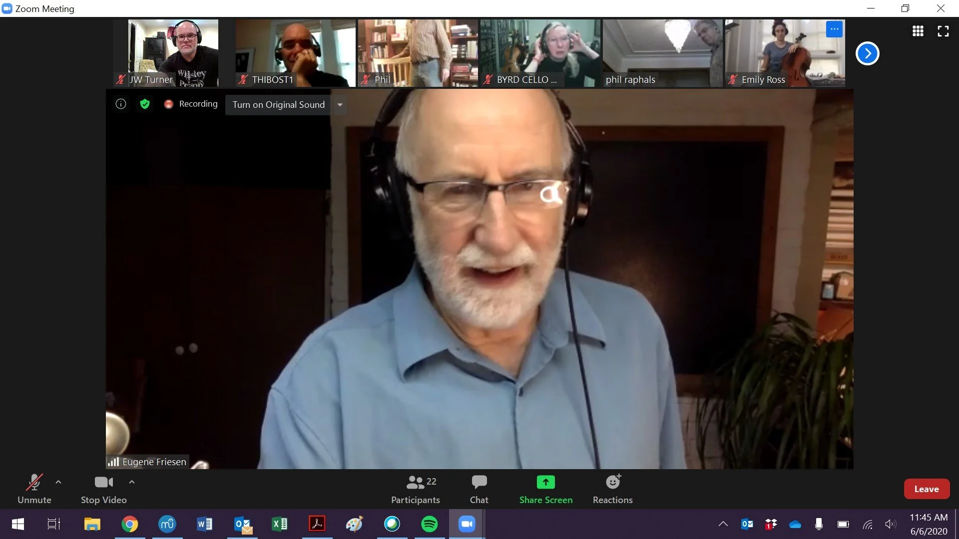Click the BYRD CELLO participant thumbnail
The width and height of the screenshot is (959, 539).
point(540,53)
